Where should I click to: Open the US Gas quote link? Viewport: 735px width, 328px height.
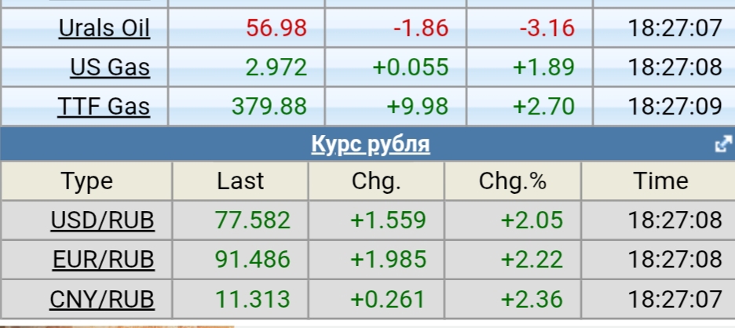110,67
